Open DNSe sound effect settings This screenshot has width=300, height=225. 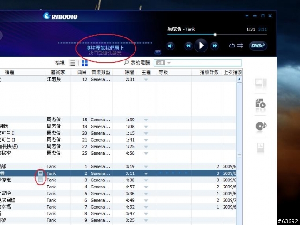pyautogui.click(x=258, y=46)
